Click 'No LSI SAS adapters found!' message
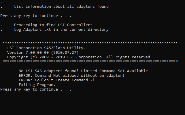 (x=49, y=71)
